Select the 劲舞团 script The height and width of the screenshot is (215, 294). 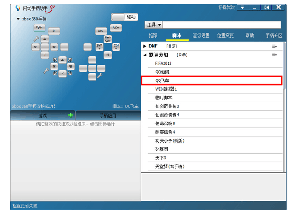coord(215,149)
